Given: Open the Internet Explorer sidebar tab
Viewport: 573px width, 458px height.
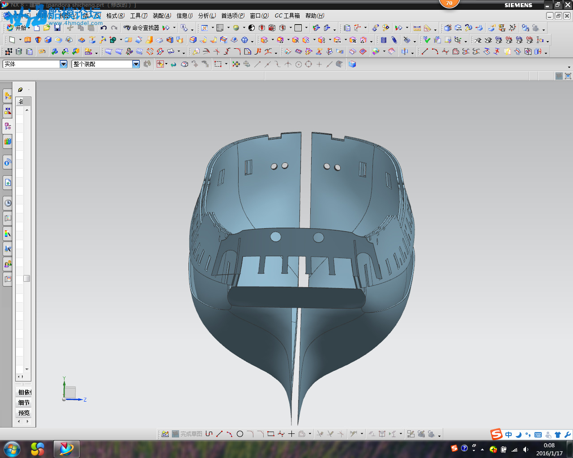Looking at the screenshot, I should 8,182.
